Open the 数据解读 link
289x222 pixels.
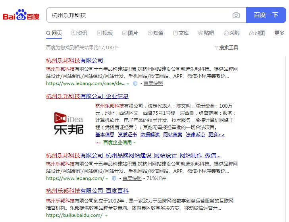click(x=150, y=135)
